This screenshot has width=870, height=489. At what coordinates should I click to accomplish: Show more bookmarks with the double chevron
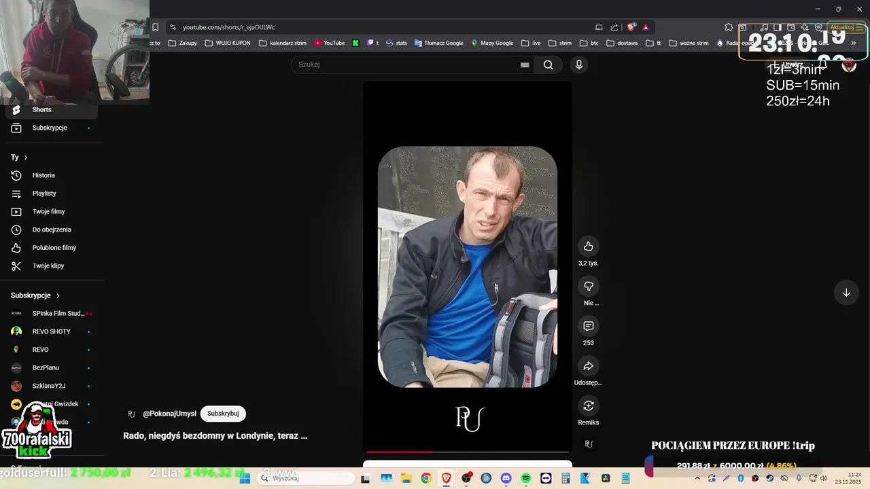tap(854, 43)
